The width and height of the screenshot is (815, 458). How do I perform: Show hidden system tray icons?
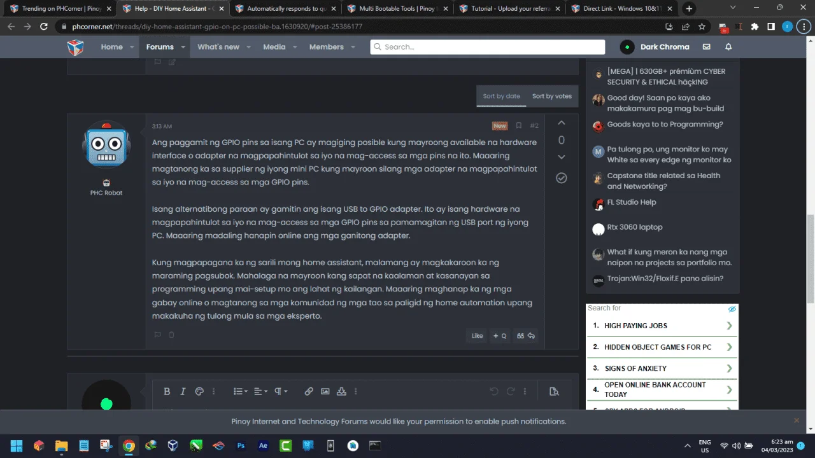pos(686,446)
